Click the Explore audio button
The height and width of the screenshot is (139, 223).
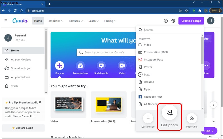[23, 128]
